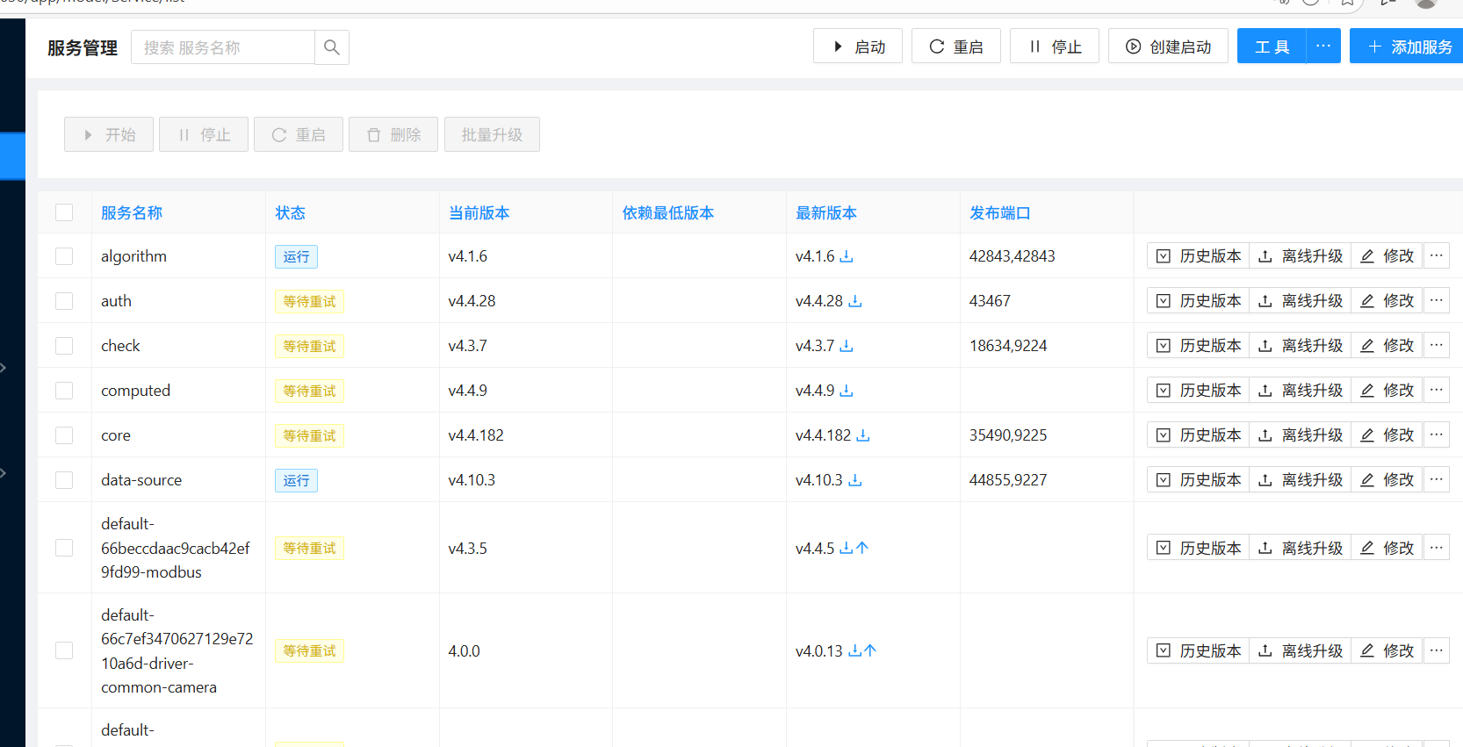Sort by 当前版本 column header
Screen dimensions: 1463x747
tap(479, 212)
